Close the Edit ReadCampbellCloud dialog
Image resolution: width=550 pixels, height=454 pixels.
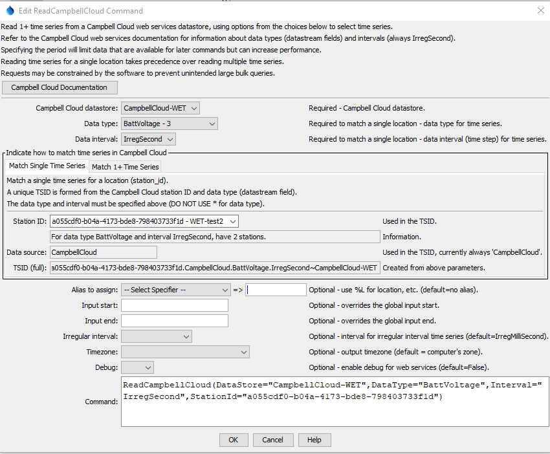pos(541,10)
